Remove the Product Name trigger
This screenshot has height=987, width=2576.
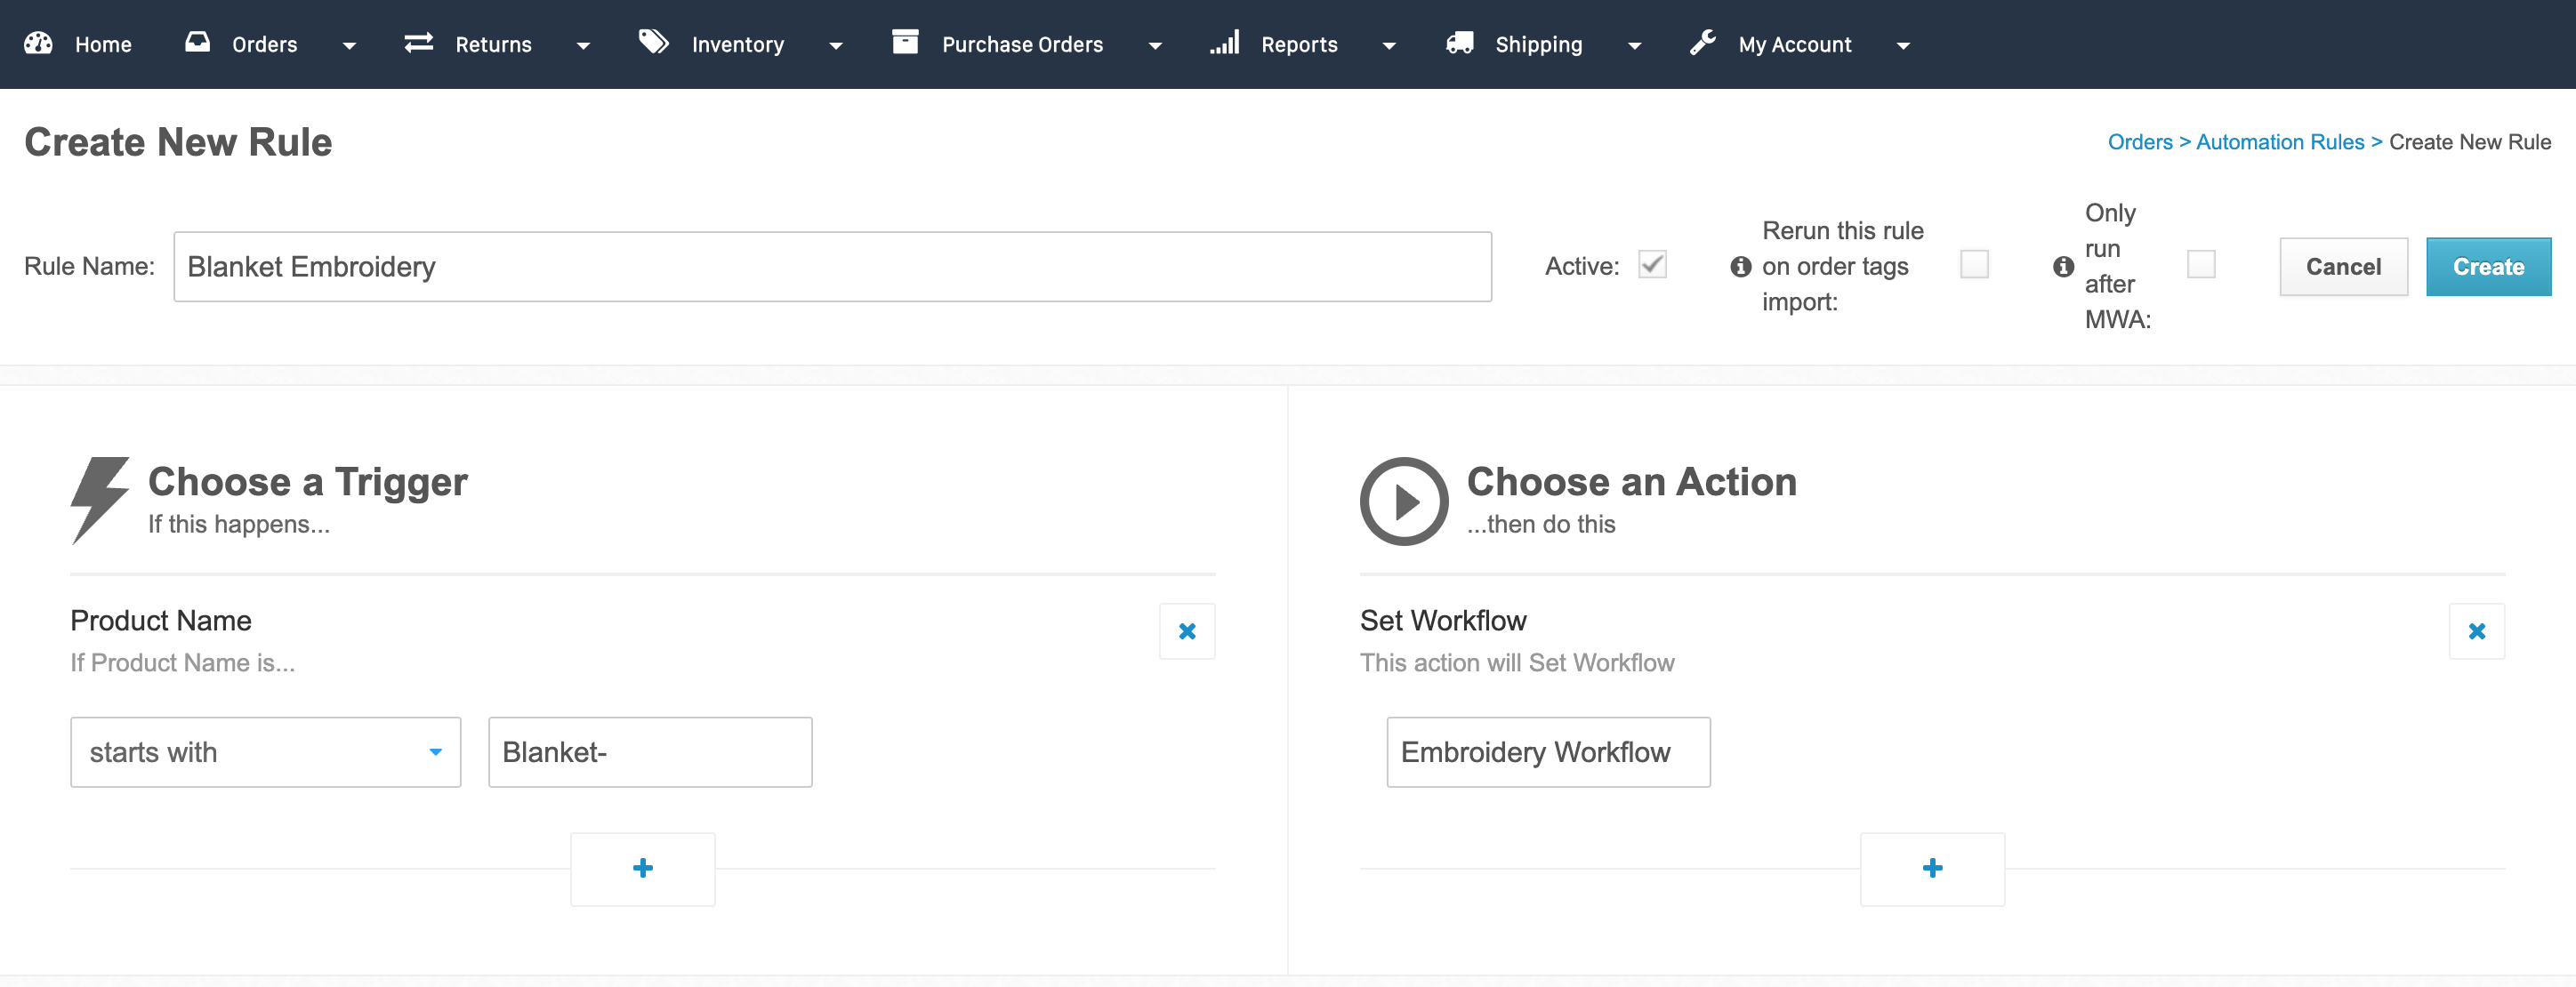[x=1187, y=631]
